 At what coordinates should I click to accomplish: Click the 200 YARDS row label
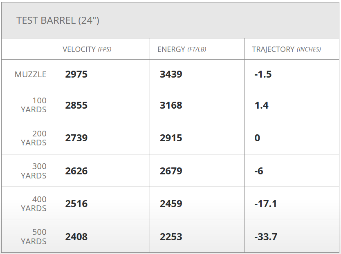(x=34, y=138)
